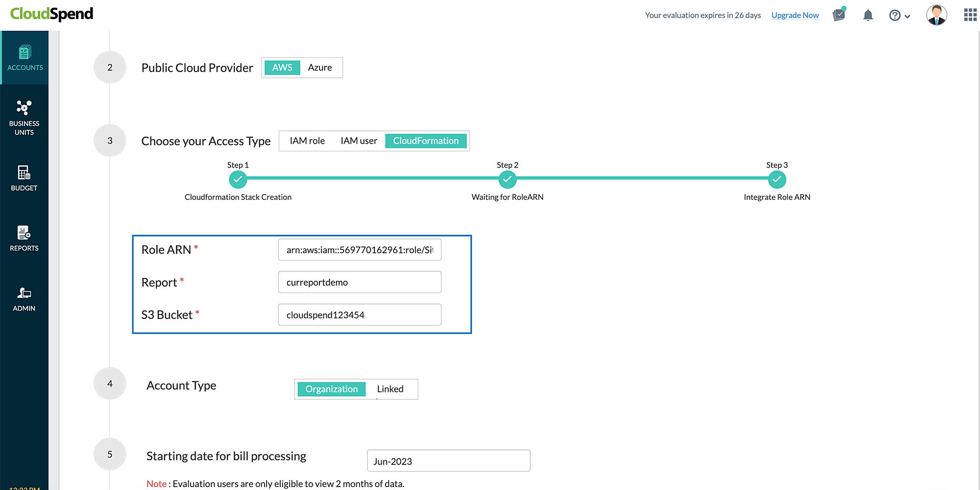Screen dimensions: 980x490
Task: Focus the Report name input field
Action: coord(360,282)
